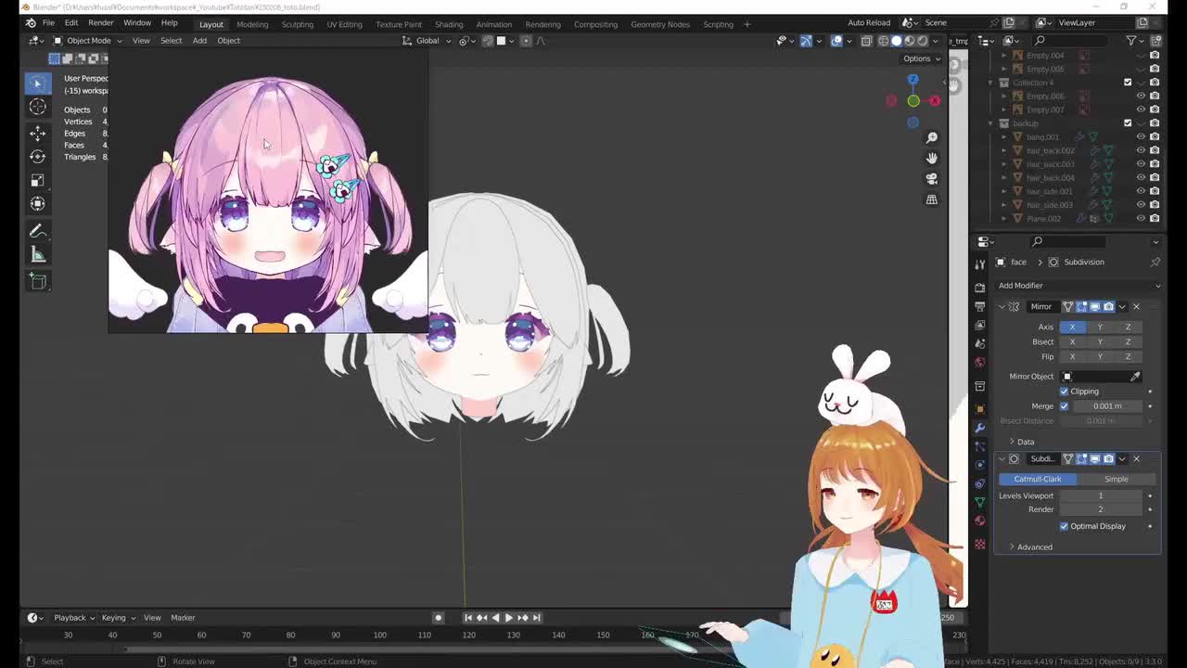1187x668 pixels.
Task: Toggle snapping magnet in viewport header
Action: click(x=489, y=40)
